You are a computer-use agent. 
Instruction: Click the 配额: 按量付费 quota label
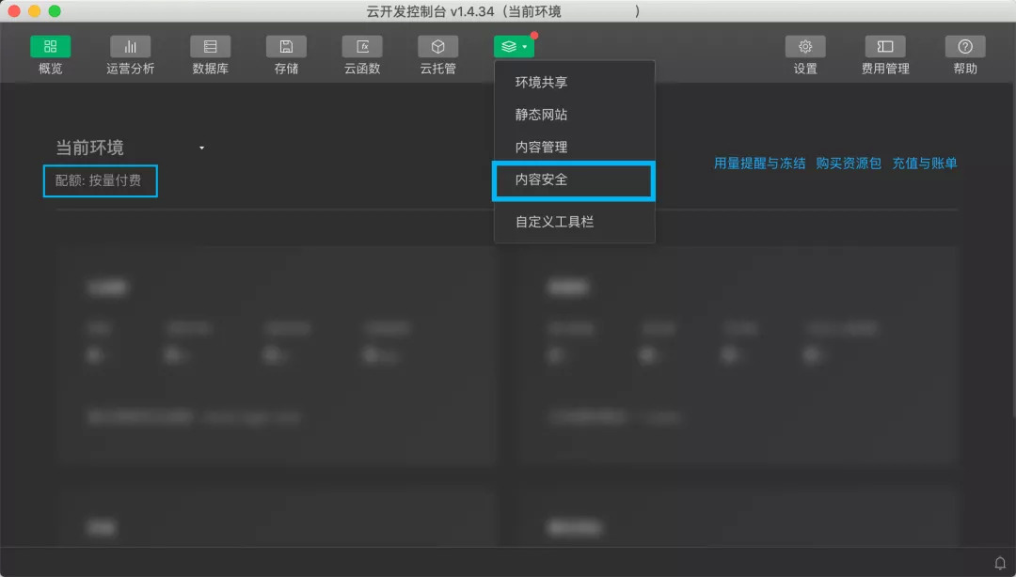pyautogui.click(x=98, y=180)
